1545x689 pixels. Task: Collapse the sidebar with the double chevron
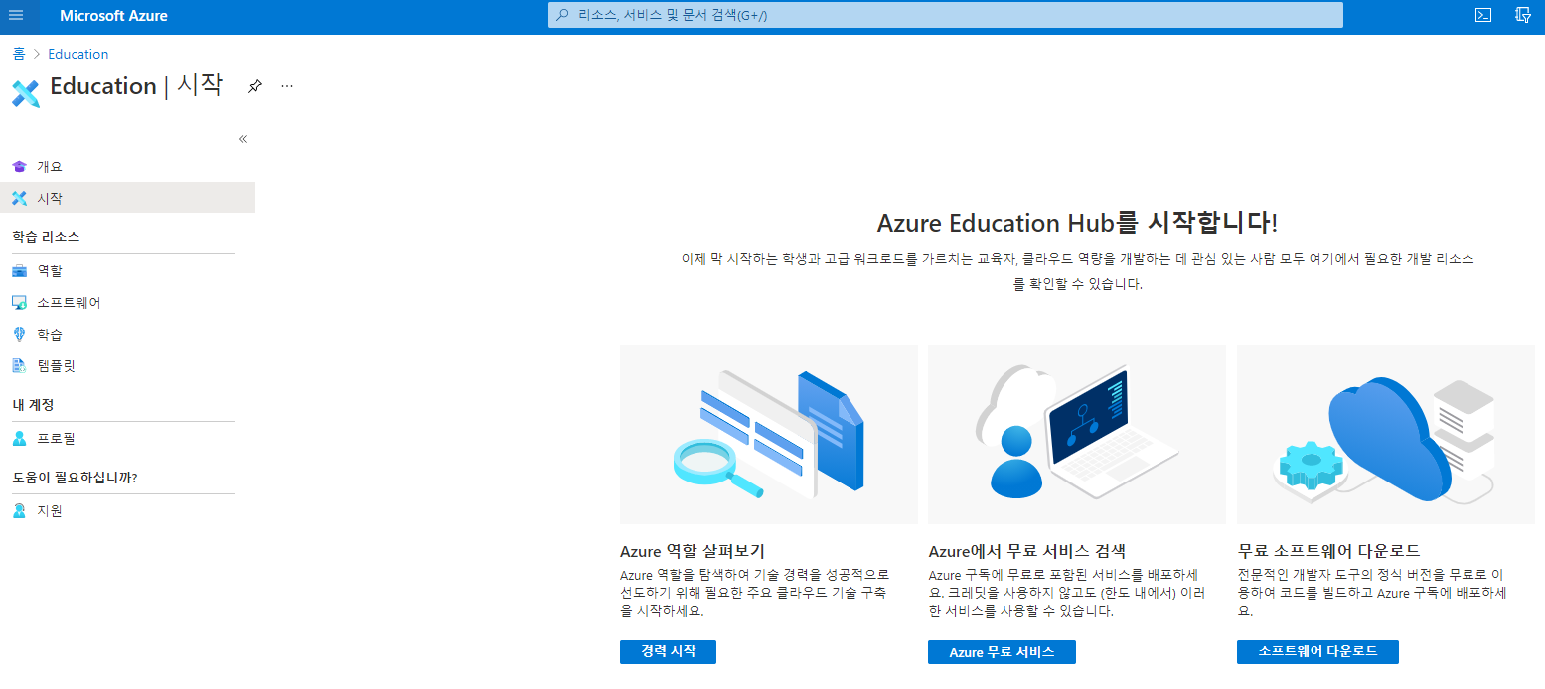click(x=243, y=139)
